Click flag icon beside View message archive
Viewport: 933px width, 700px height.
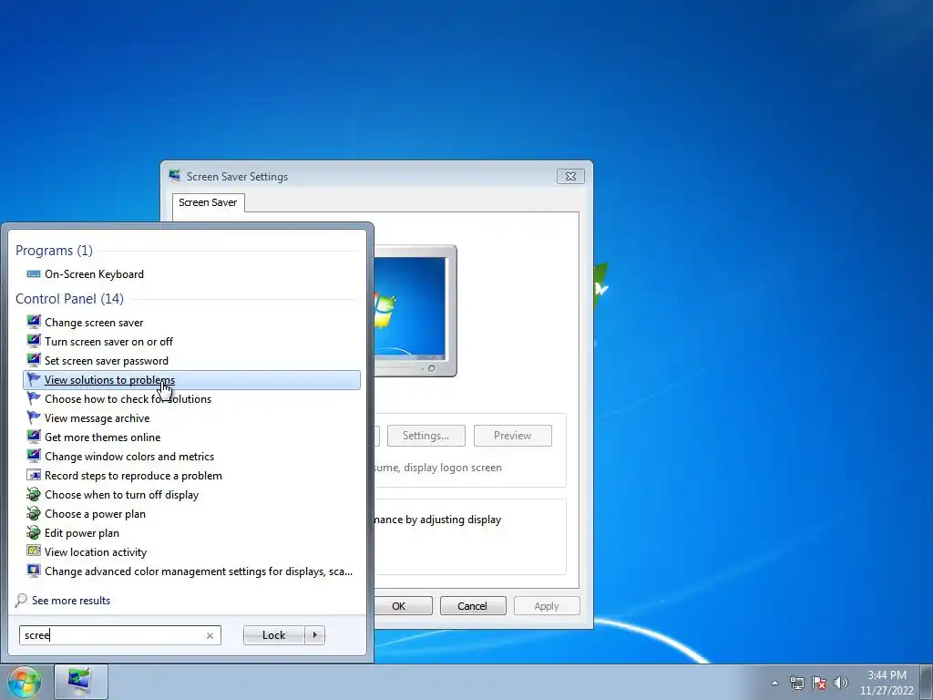(x=34, y=417)
